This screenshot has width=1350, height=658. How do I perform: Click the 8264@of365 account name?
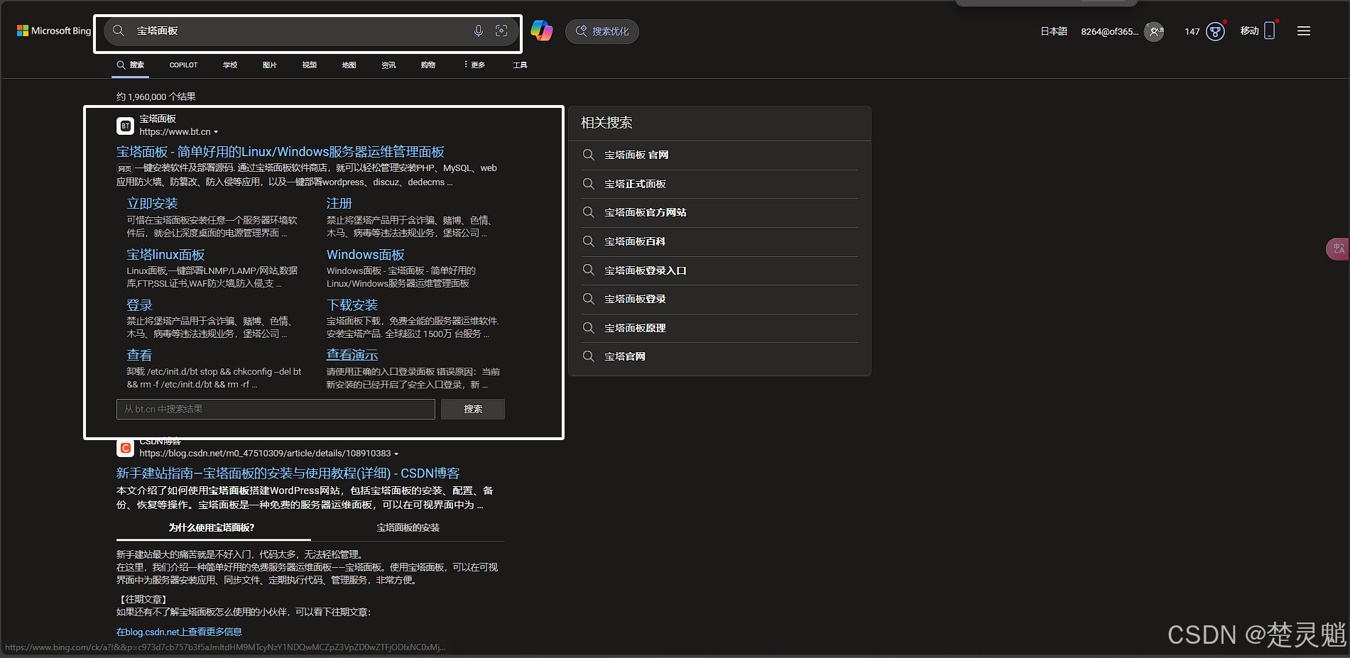pyautogui.click(x=1109, y=31)
